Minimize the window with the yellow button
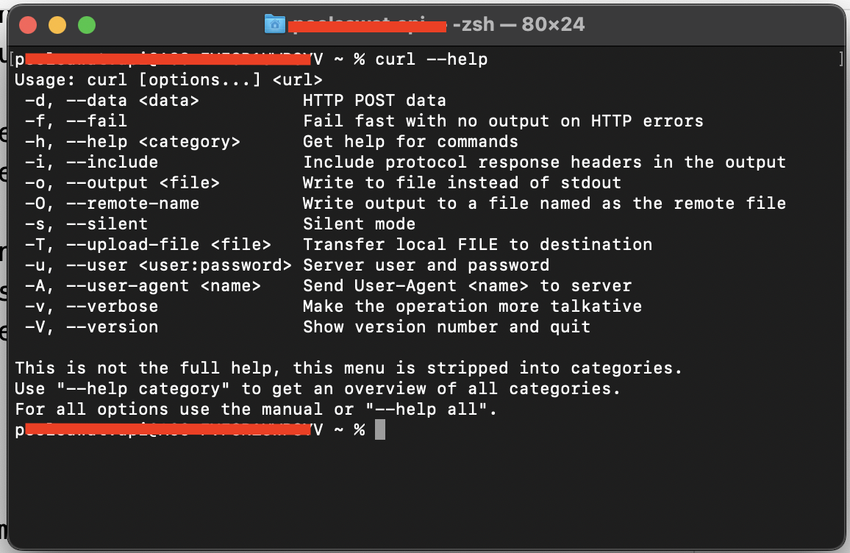This screenshot has height=553, width=850. 57,25
